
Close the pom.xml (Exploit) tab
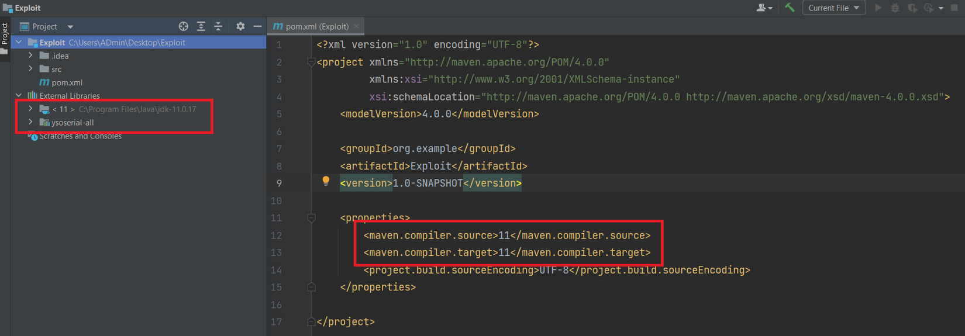coord(356,26)
